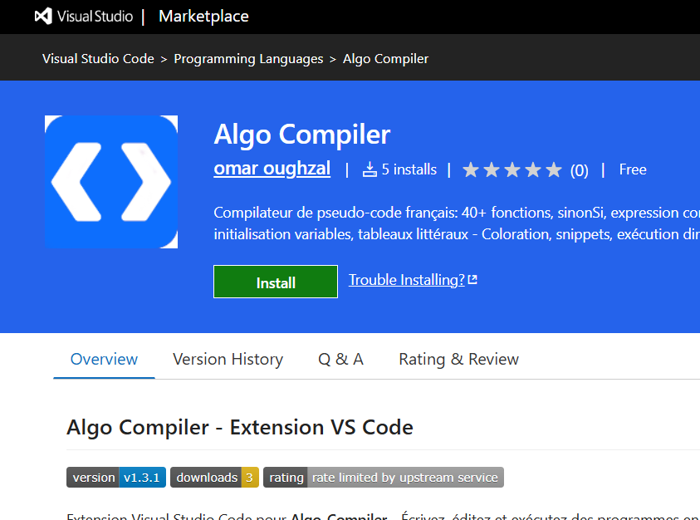This screenshot has width=700, height=520.
Task: Click the download icon beside installs count
Action: 370,169
